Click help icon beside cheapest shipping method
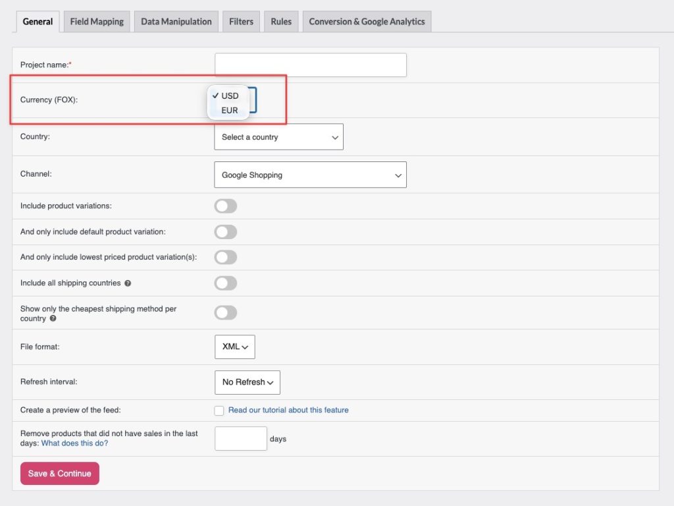Image resolution: width=674 pixels, height=506 pixels. (x=53, y=318)
